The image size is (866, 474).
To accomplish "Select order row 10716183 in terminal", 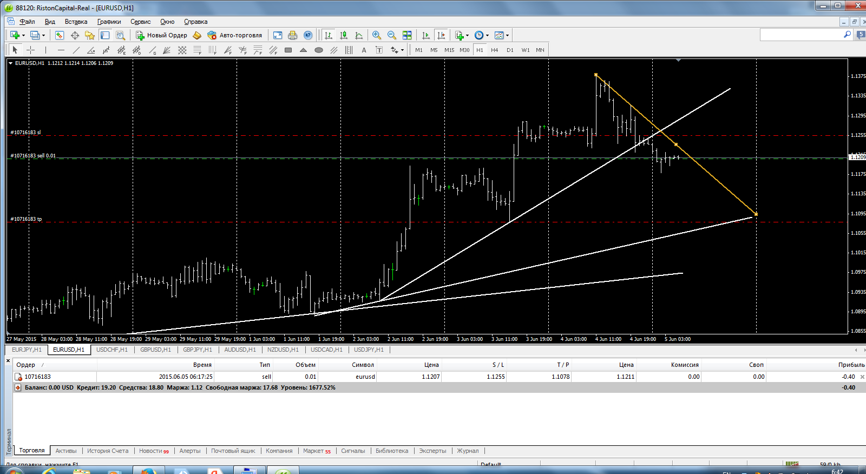I will tap(439, 377).
